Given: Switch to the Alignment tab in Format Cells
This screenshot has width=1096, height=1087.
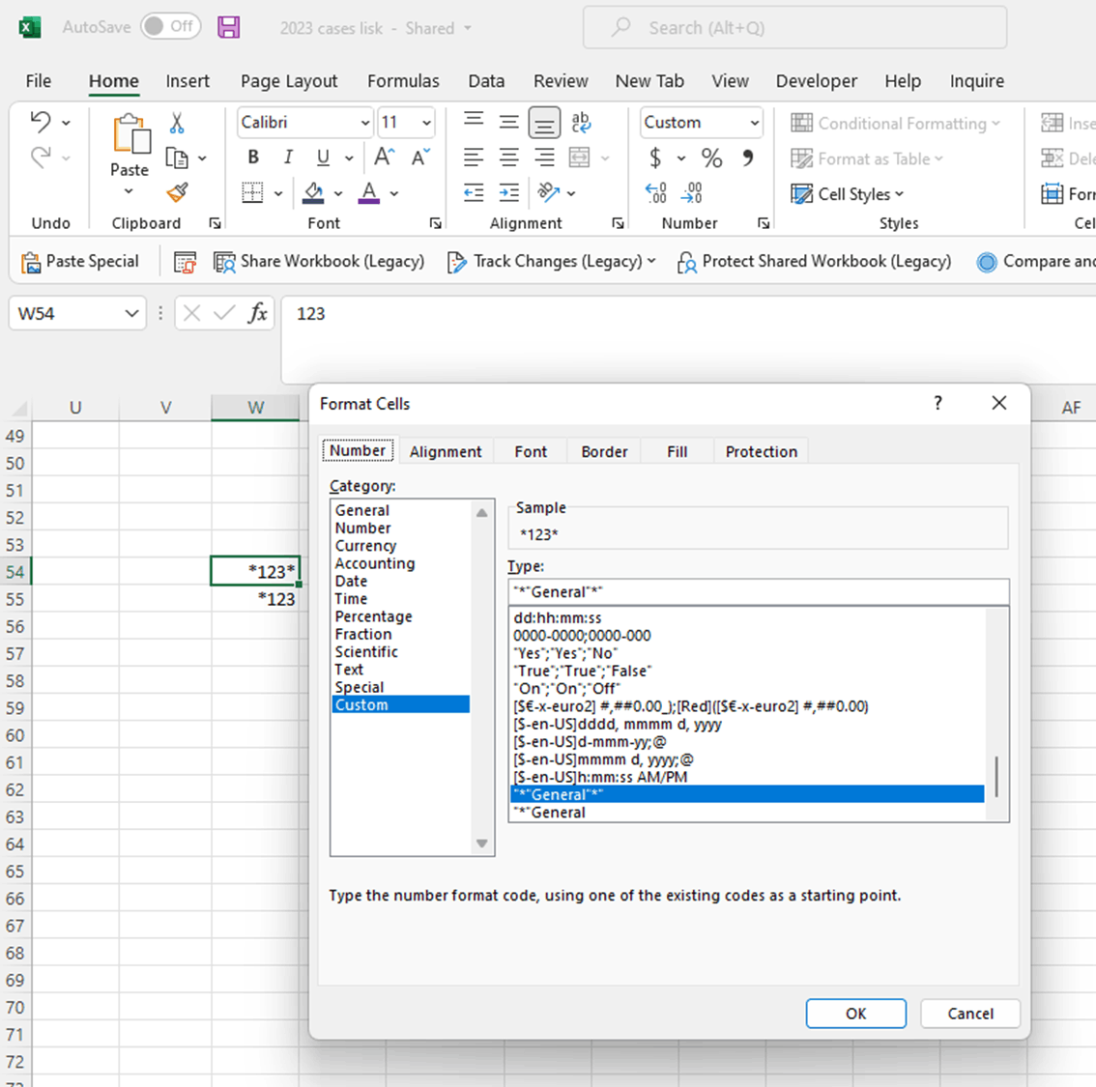Looking at the screenshot, I should (x=446, y=452).
